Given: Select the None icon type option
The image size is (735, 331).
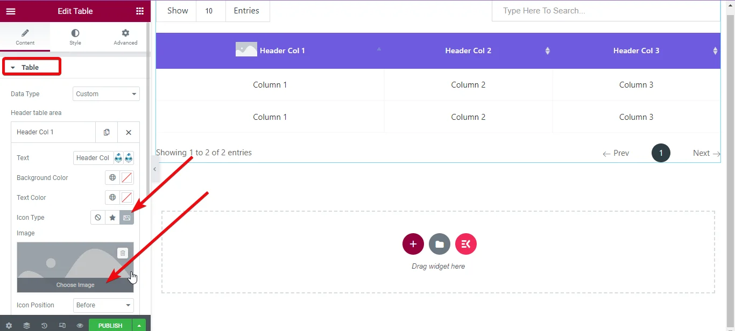Looking at the screenshot, I should (98, 218).
